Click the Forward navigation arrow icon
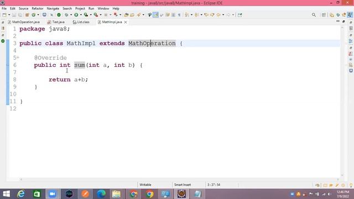Viewport: 354px width, 199px height. click(228, 15)
